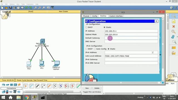Select Static radio under IP Configuration
This screenshot has width=178, height=100.
click(105, 27)
